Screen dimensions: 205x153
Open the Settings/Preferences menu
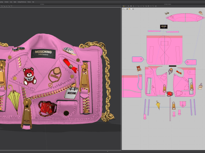coord(22,2)
